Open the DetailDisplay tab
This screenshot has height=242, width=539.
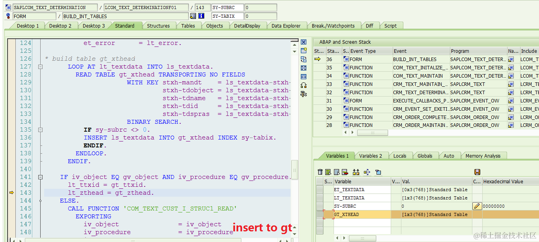tap(247, 26)
